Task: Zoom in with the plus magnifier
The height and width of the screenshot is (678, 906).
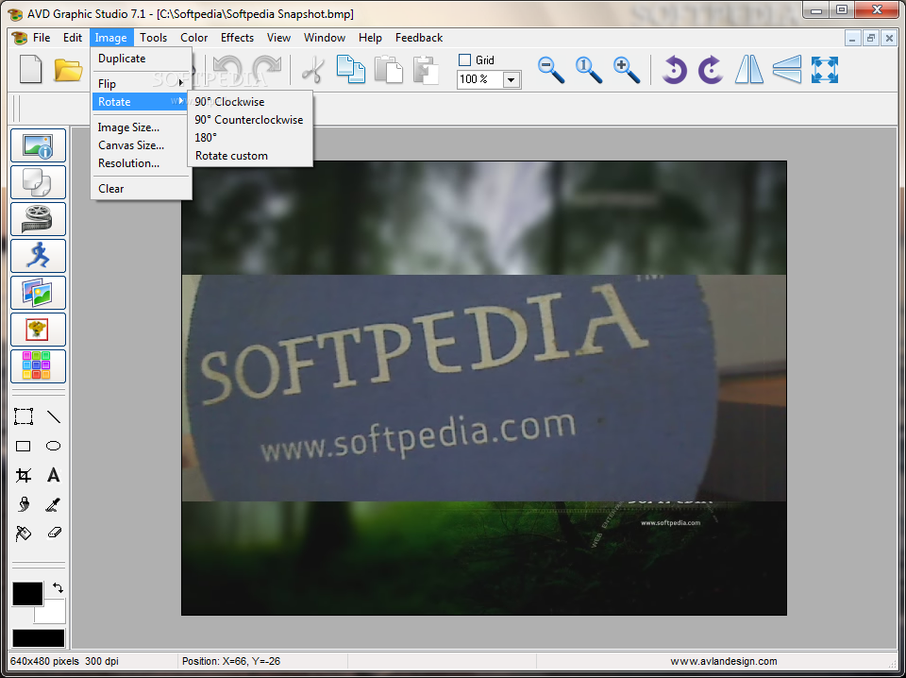Action: tap(627, 70)
